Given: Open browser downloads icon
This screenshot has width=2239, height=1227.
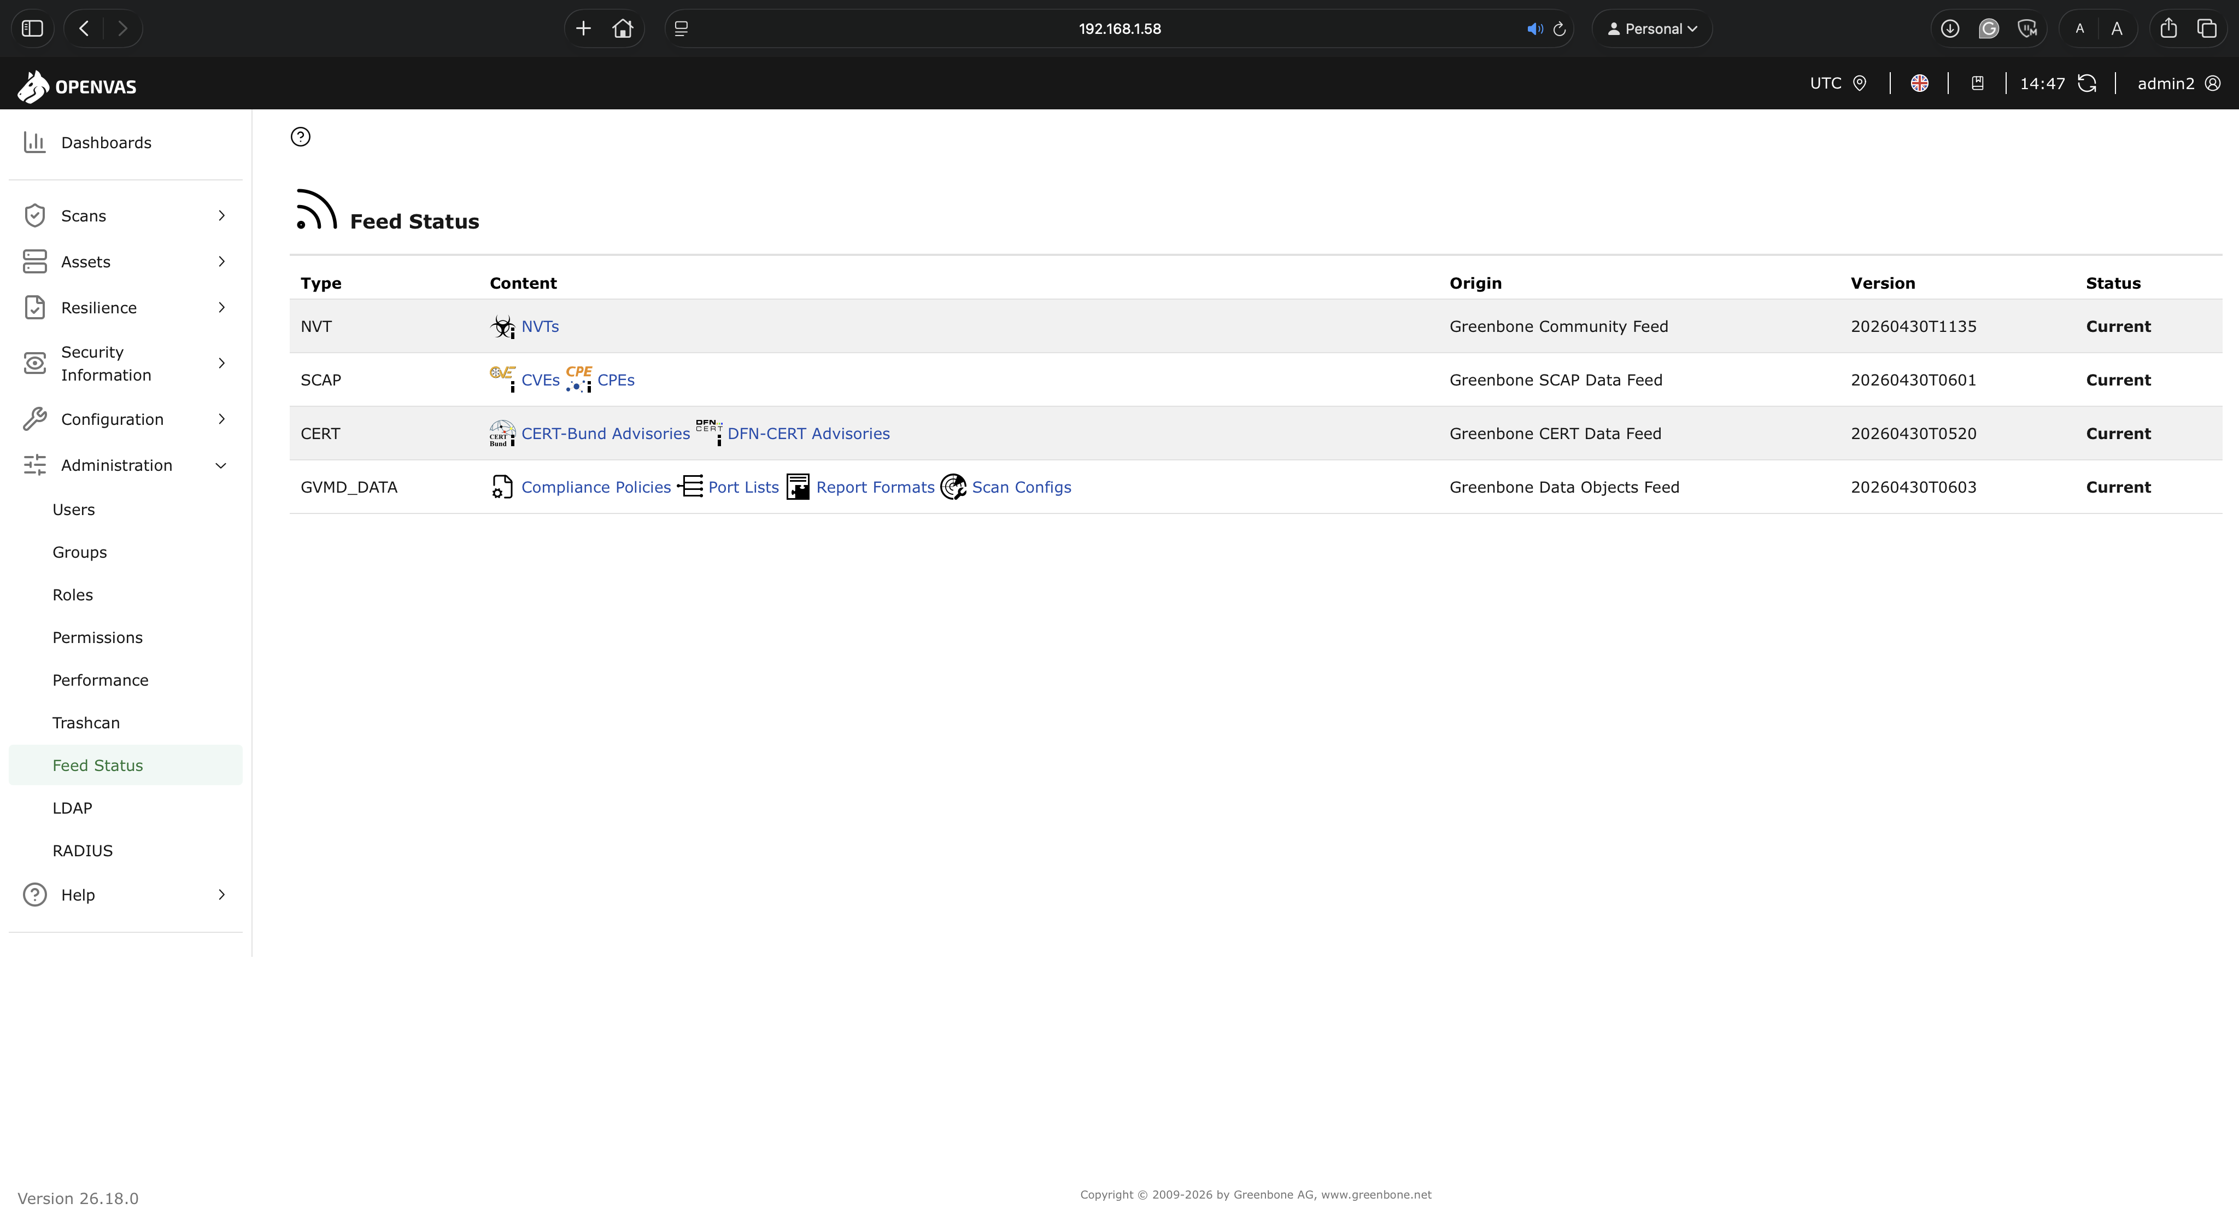Looking at the screenshot, I should pos(1950,28).
